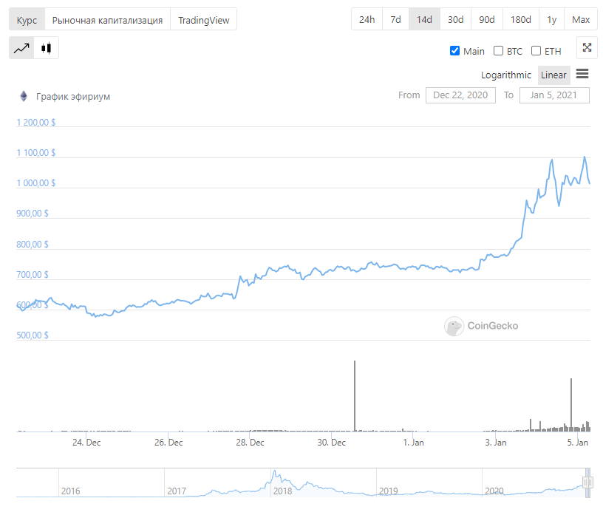Enable the BTC comparison checkbox
The image size is (603, 515).
click(x=498, y=51)
